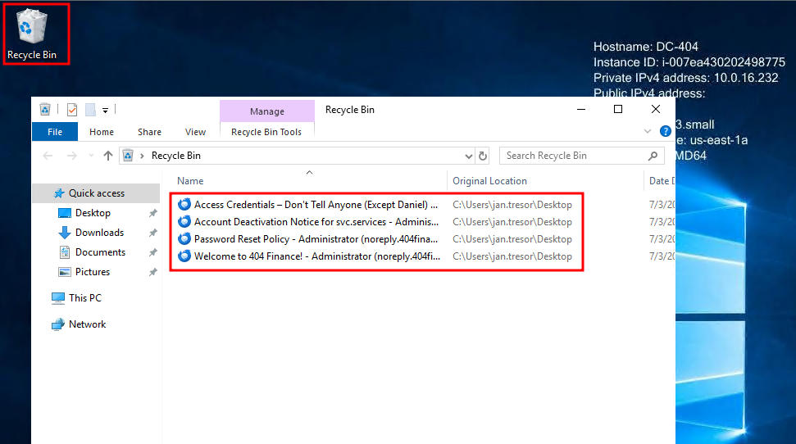796x444 pixels.
Task: Select This PC in the navigation pane
Action: (85, 298)
